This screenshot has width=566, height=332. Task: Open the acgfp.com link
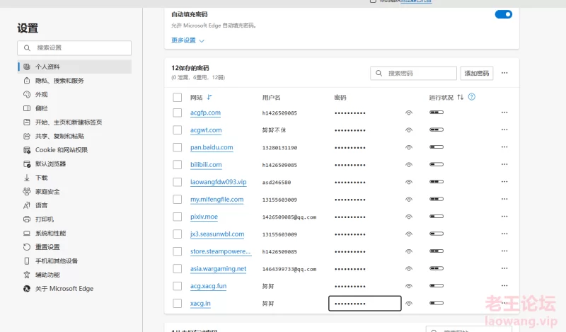[205, 113]
